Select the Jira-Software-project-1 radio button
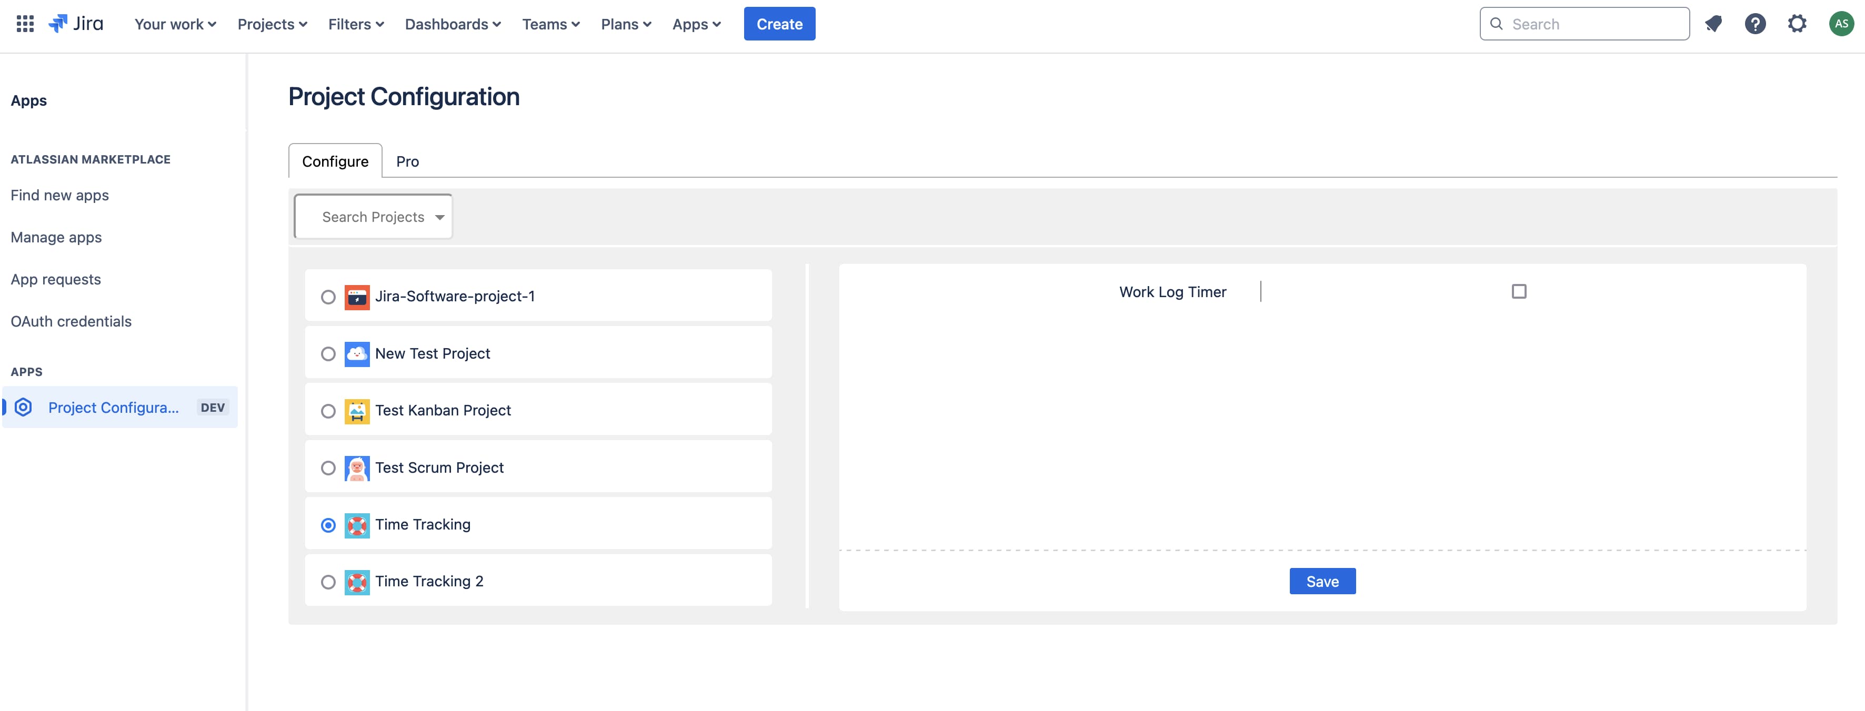 click(x=328, y=297)
